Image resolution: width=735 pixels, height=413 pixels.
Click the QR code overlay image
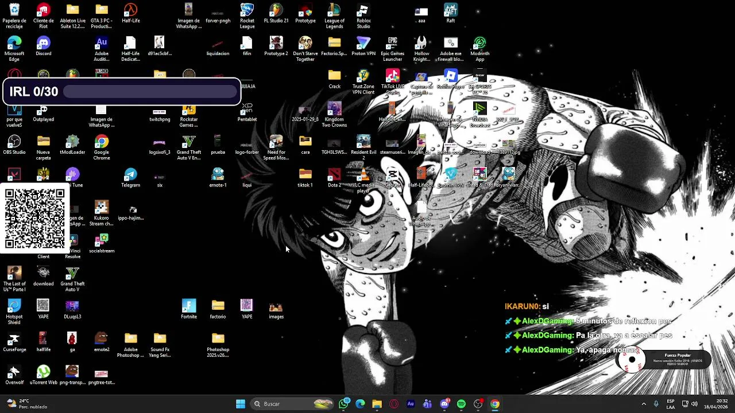point(34,219)
